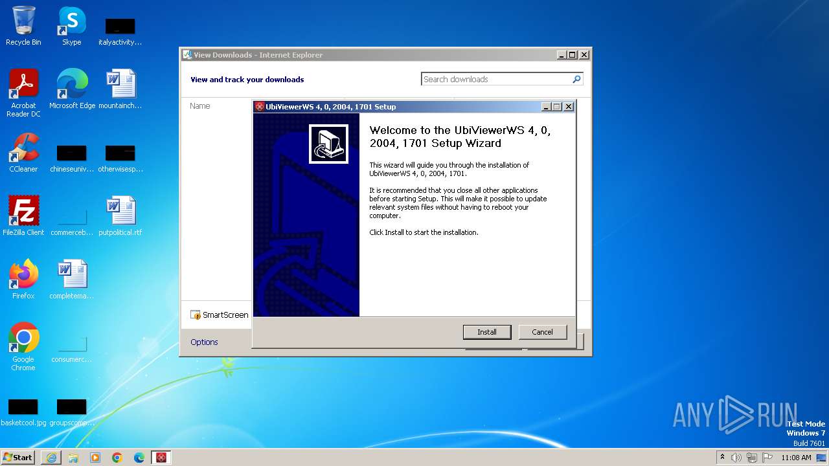Viewport: 829px width, 466px height.
Task: Click the SmartScreen label in downloads window
Action: (x=225, y=315)
